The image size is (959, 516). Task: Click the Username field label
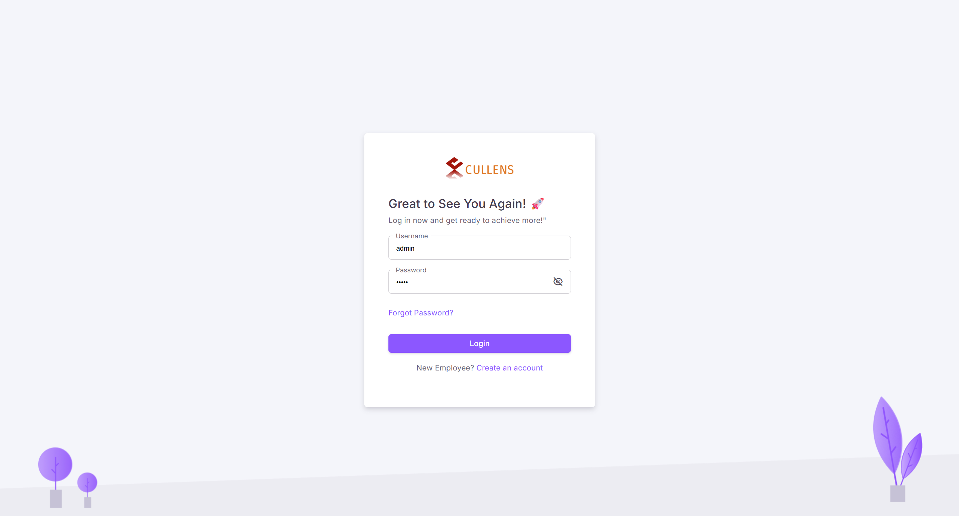coord(412,236)
